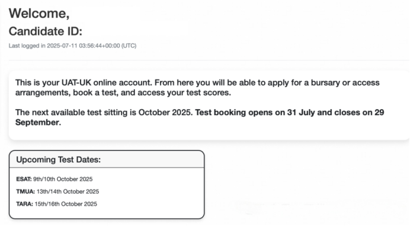Click the TARA label
Viewport: 410px width, 226px height.
point(24,204)
